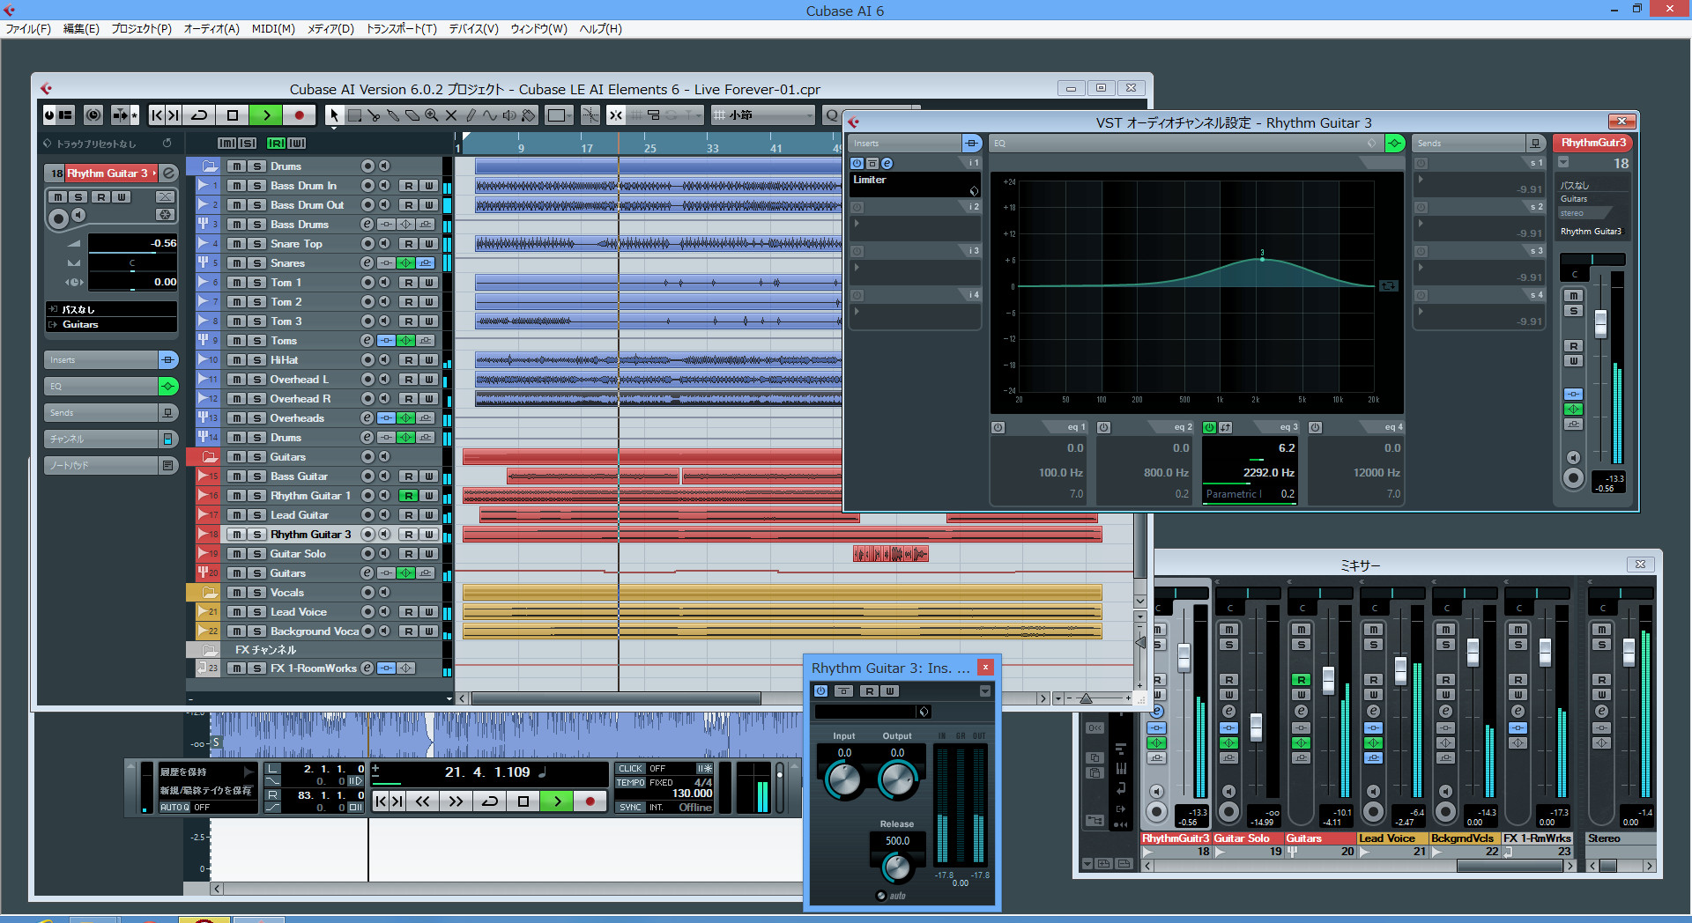The width and height of the screenshot is (1692, 923).
Task: Toggle global Read all automation button
Action: pyautogui.click(x=276, y=144)
